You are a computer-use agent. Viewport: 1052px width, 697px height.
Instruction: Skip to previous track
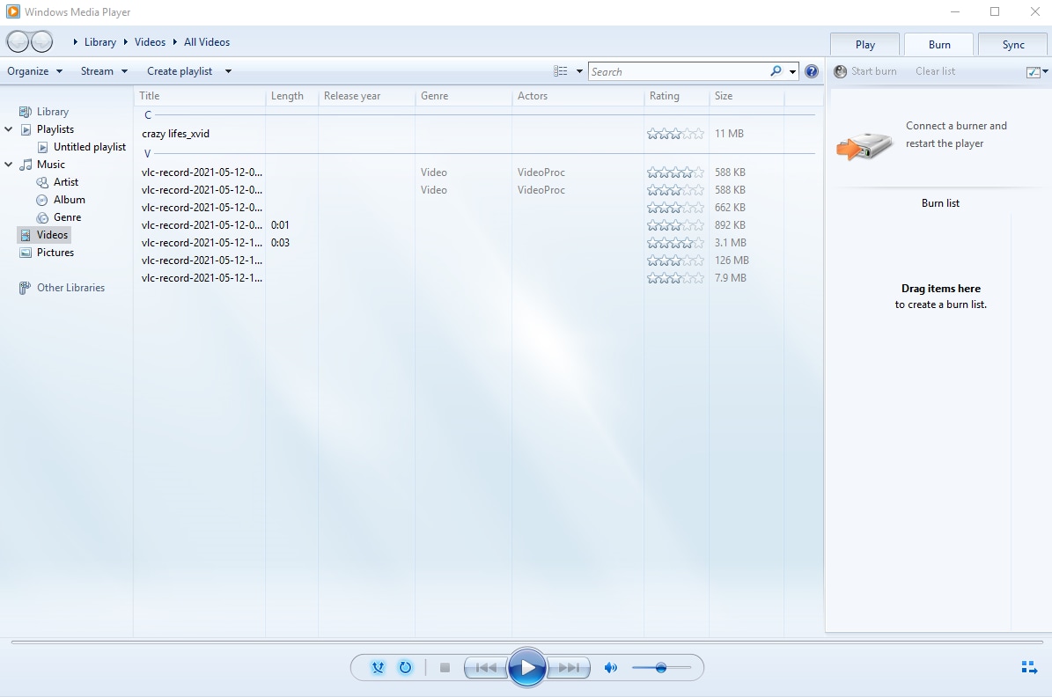(486, 667)
